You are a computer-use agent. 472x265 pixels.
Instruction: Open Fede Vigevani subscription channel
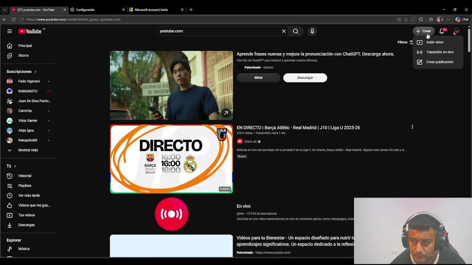click(29, 81)
